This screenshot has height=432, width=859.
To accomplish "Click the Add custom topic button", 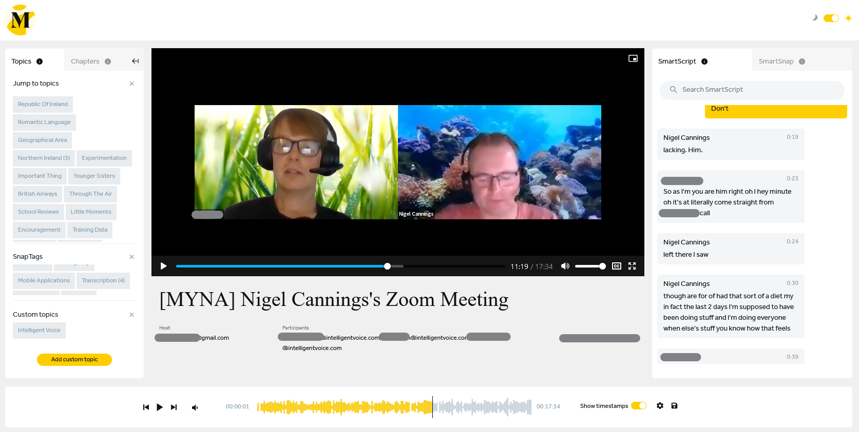I will [74, 360].
